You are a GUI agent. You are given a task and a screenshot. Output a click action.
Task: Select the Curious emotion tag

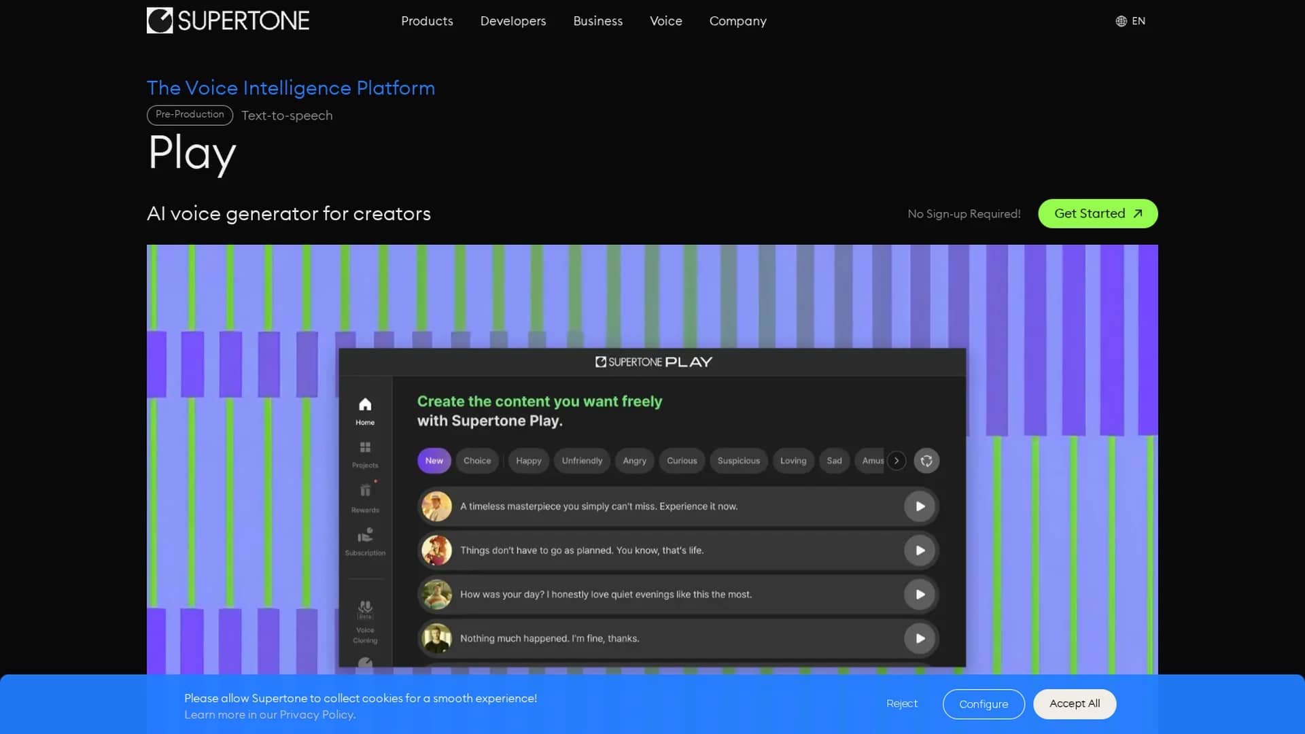(682, 461)
